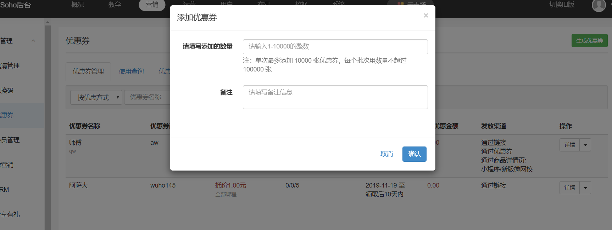Open the 概况 top navigation item
This screenshot has height=230, width=612.
(x=78, y=5)
